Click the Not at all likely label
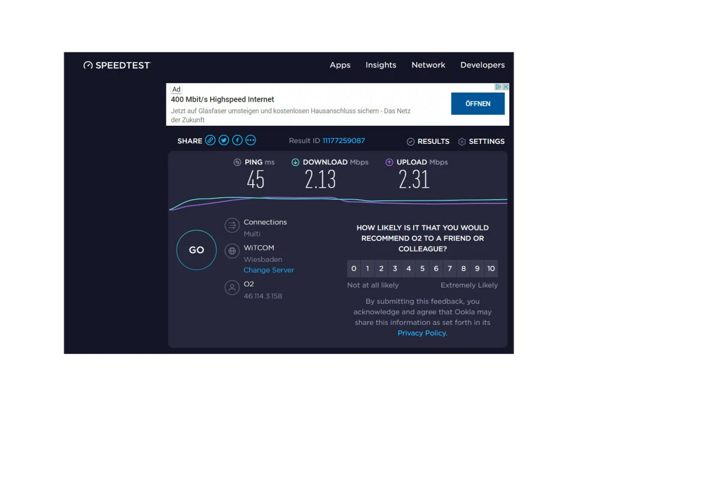 [x=373, y=285]
